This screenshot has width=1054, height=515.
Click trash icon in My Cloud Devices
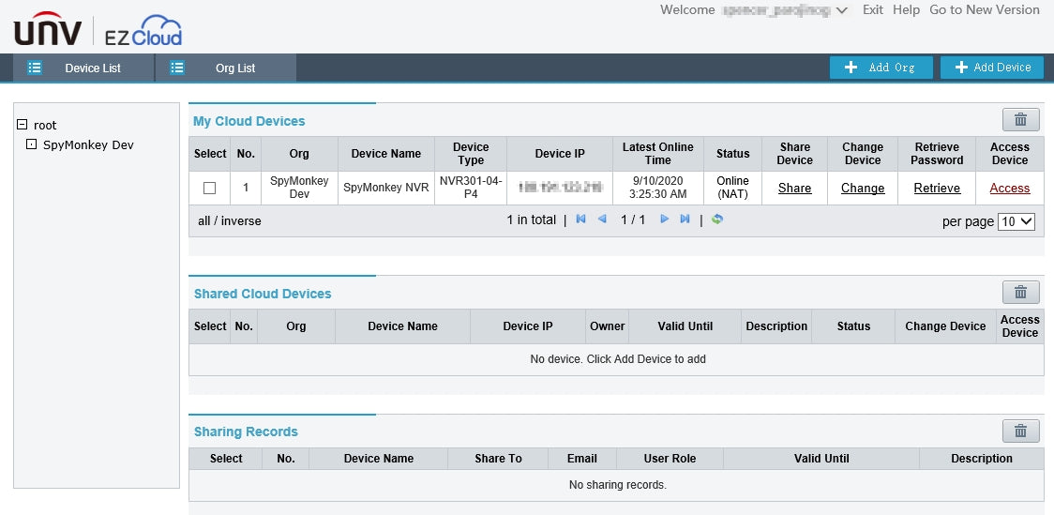(x=1020, y=119)
